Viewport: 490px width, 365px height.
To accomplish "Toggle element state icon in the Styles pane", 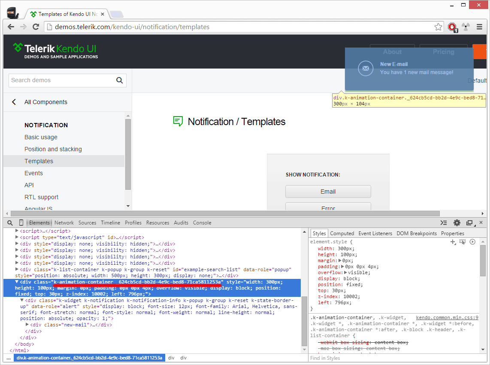I will coord(463,242).
